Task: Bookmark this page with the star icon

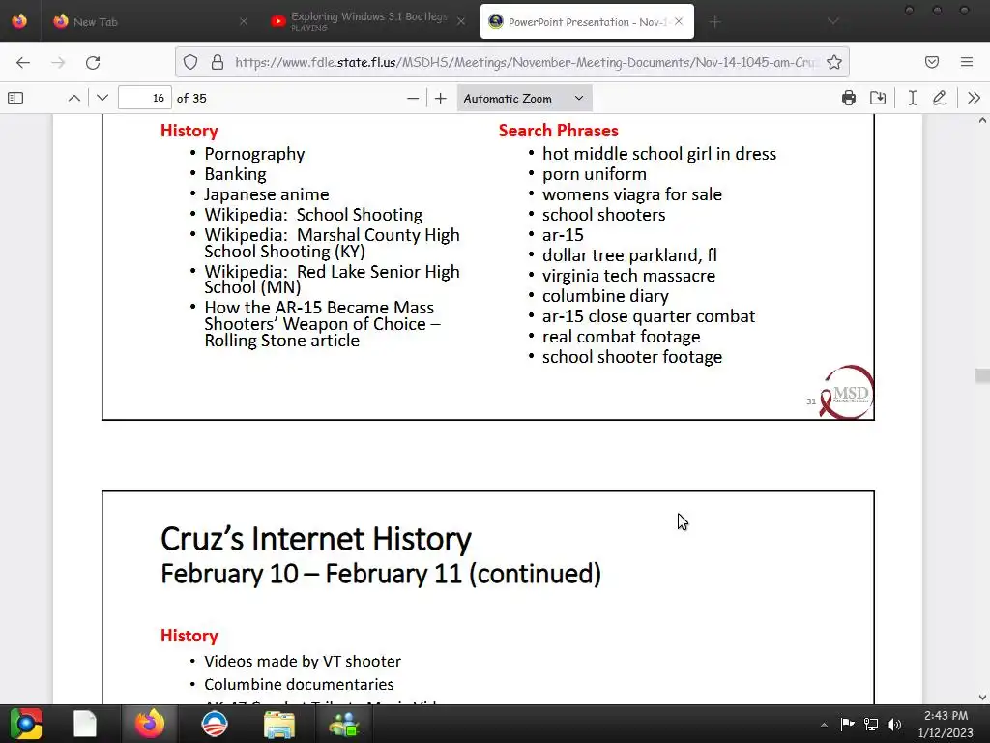Action: 834,62
